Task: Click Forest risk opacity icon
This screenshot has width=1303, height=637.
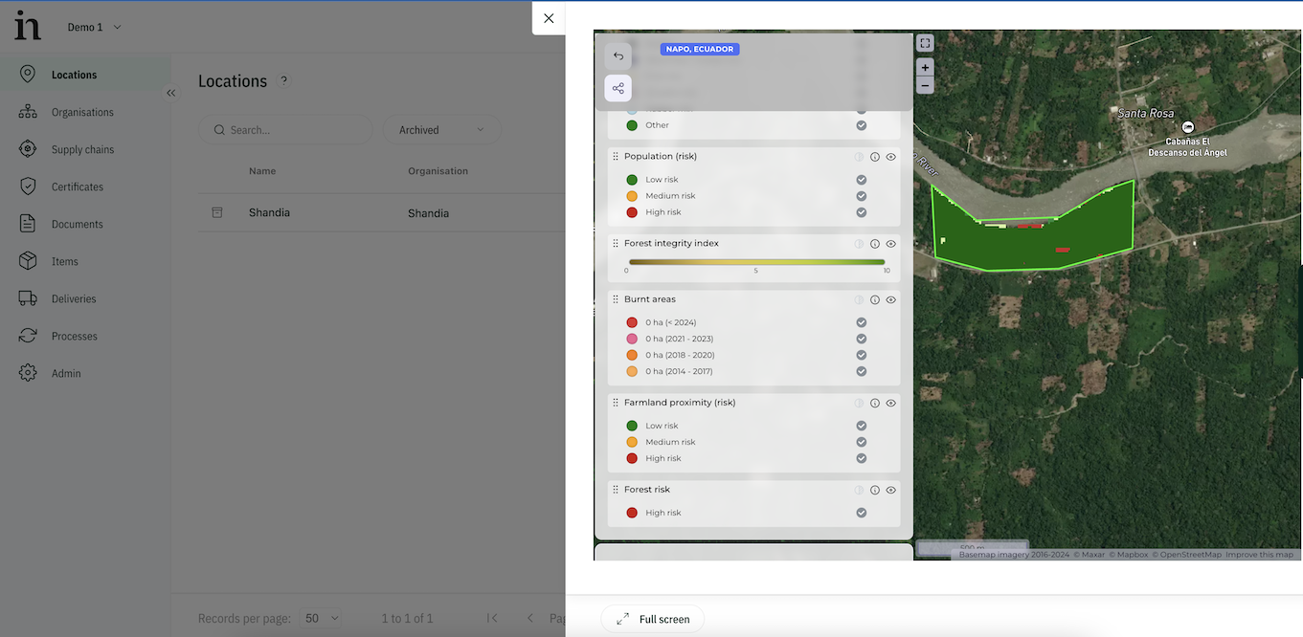Action: (859, 491)
